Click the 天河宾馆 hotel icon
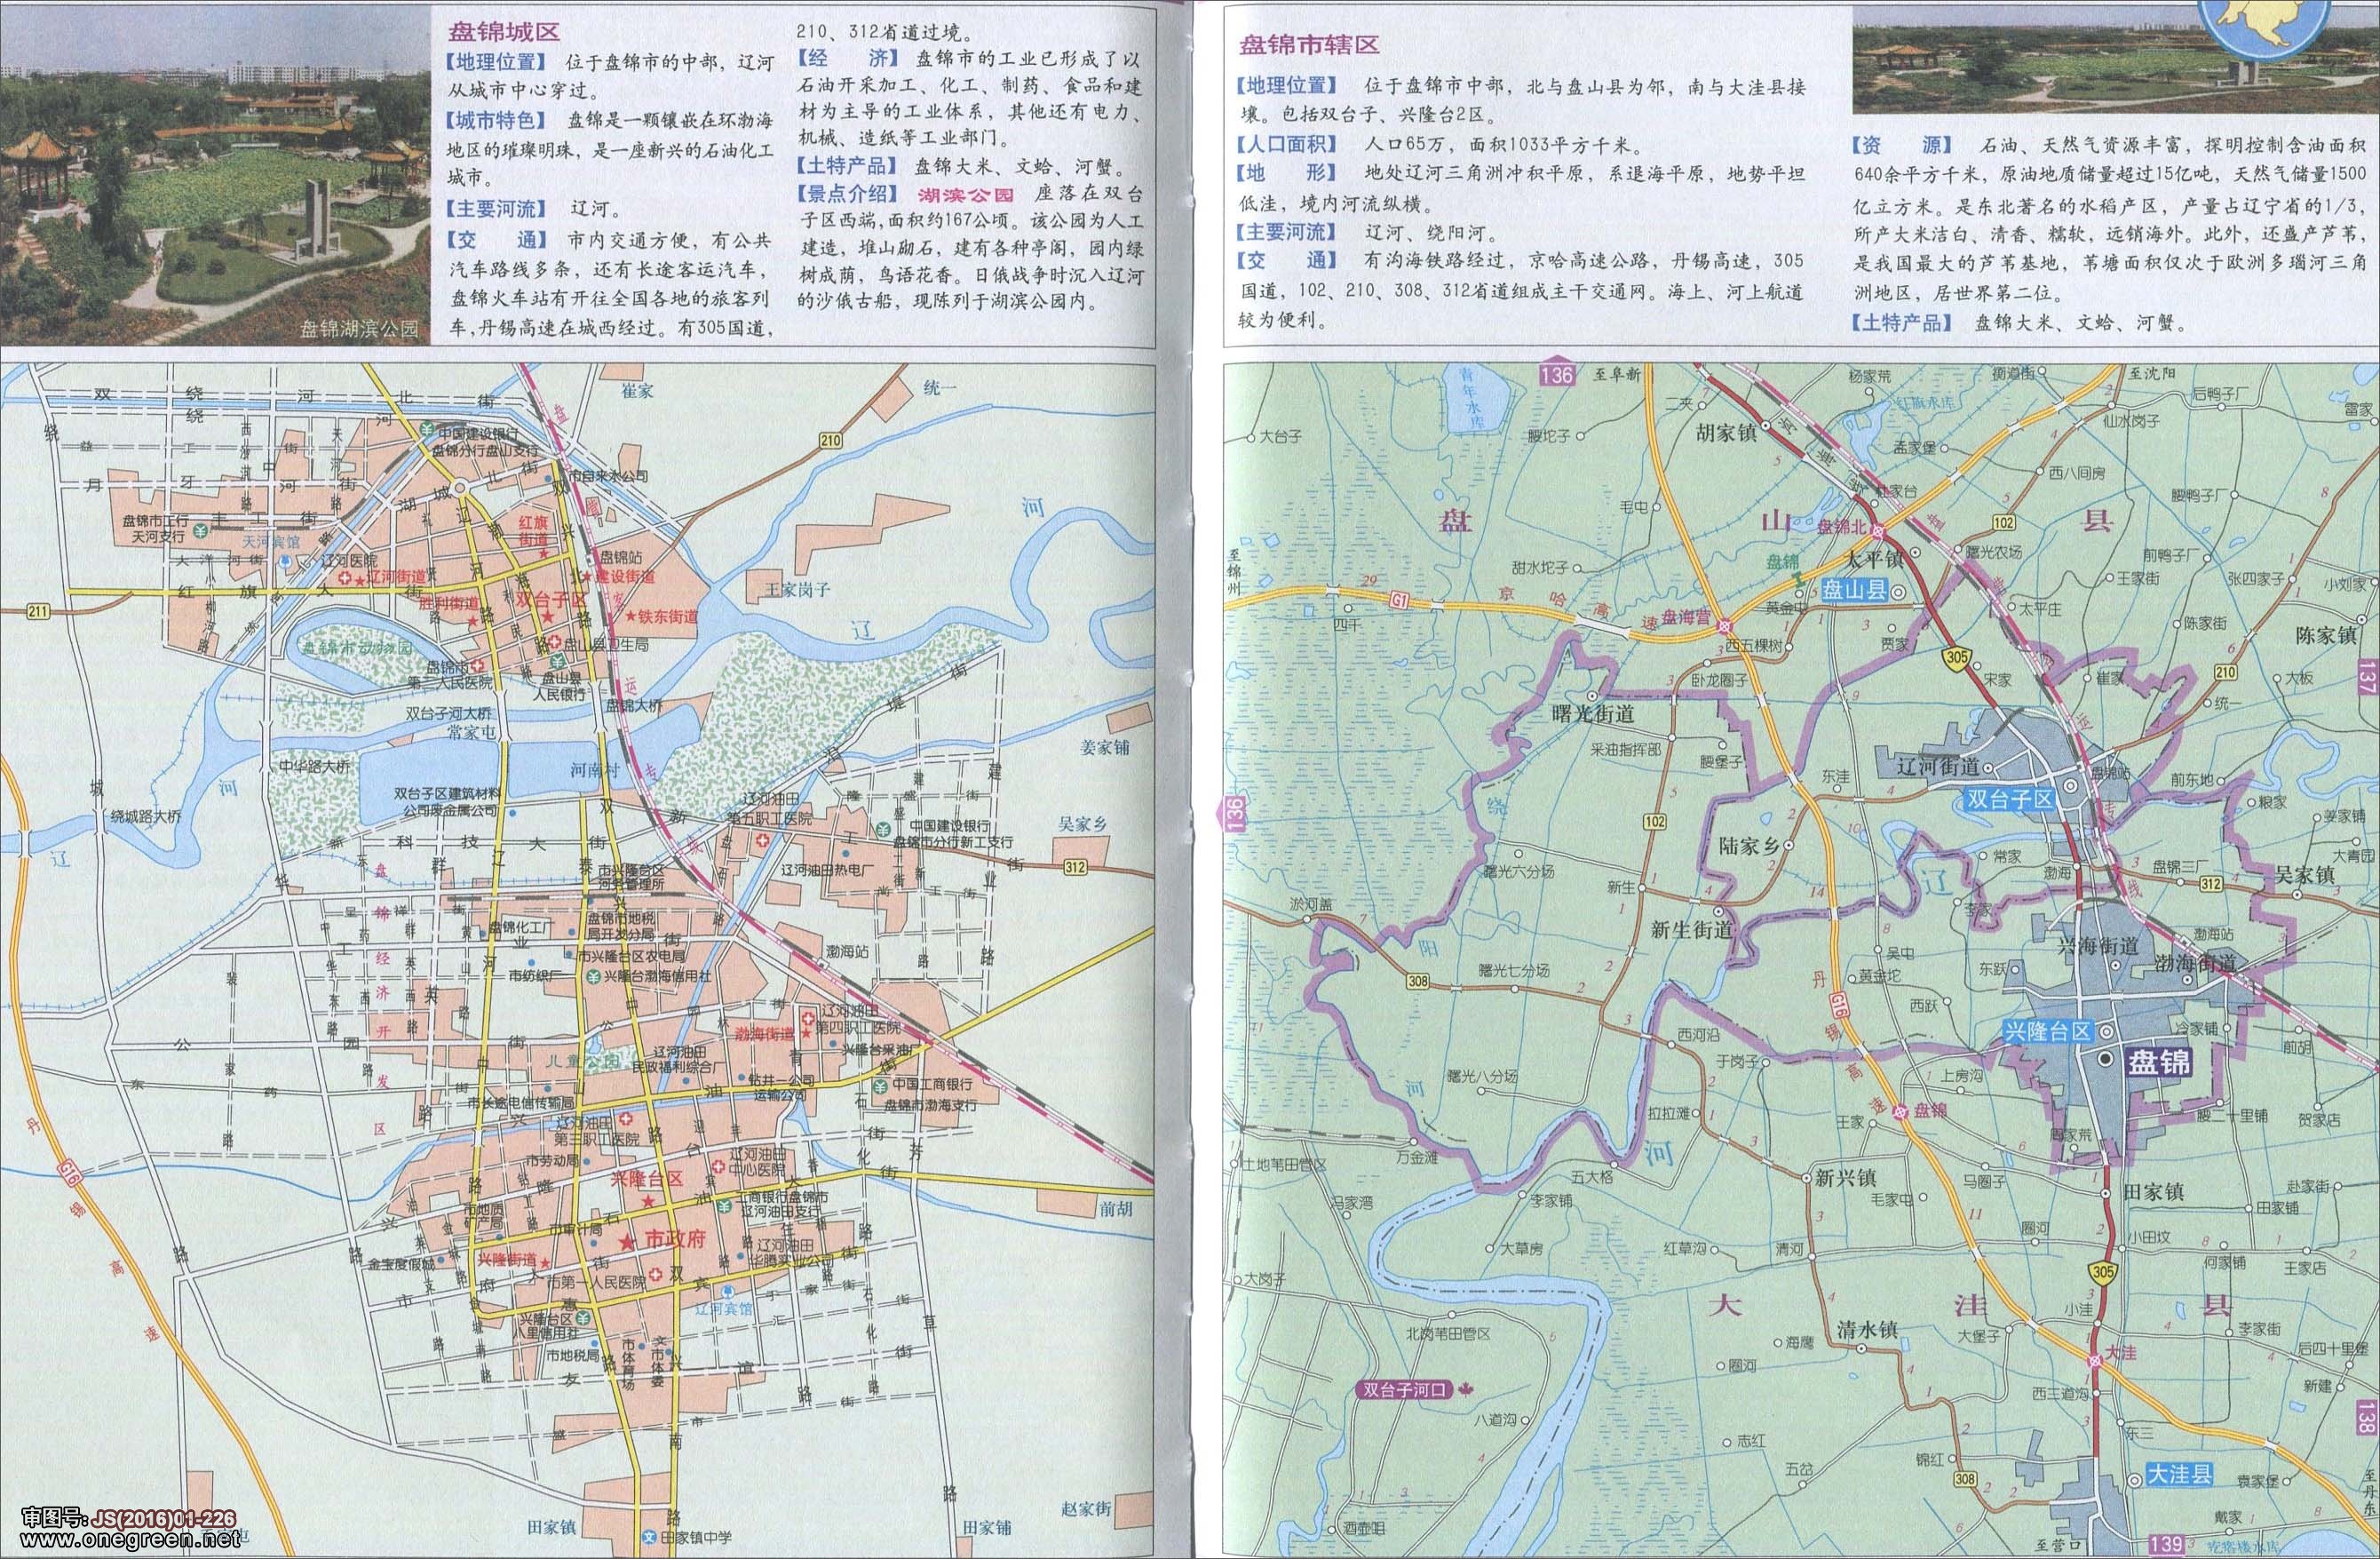This screenshot has width=2380, height=1559. click(287, 562)
